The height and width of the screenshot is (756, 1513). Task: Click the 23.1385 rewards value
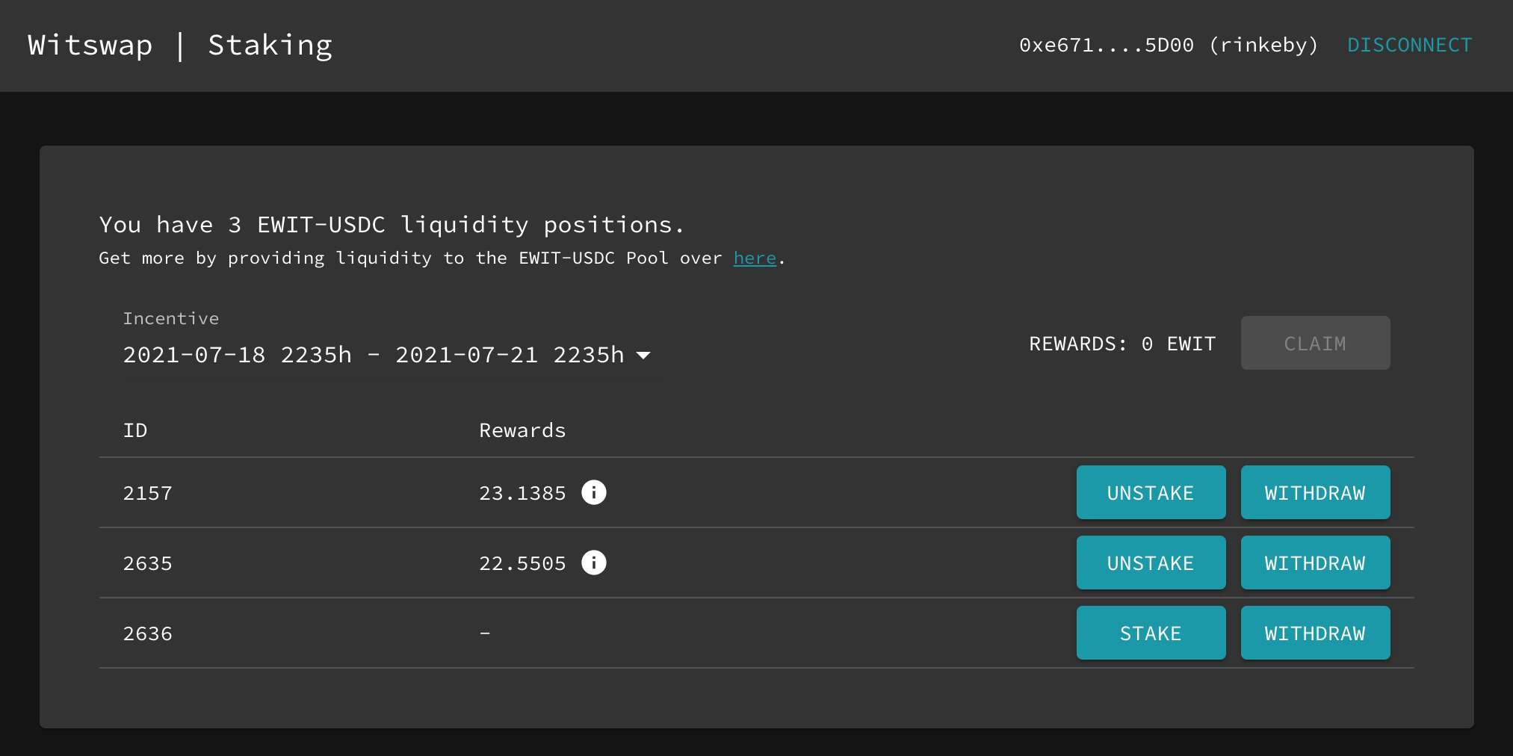click(x=522, y=493)
